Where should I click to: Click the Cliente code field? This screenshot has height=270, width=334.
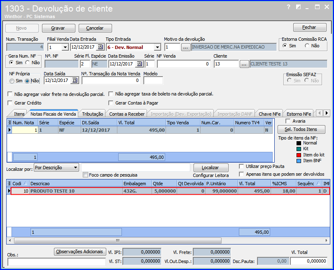(227, 64)
